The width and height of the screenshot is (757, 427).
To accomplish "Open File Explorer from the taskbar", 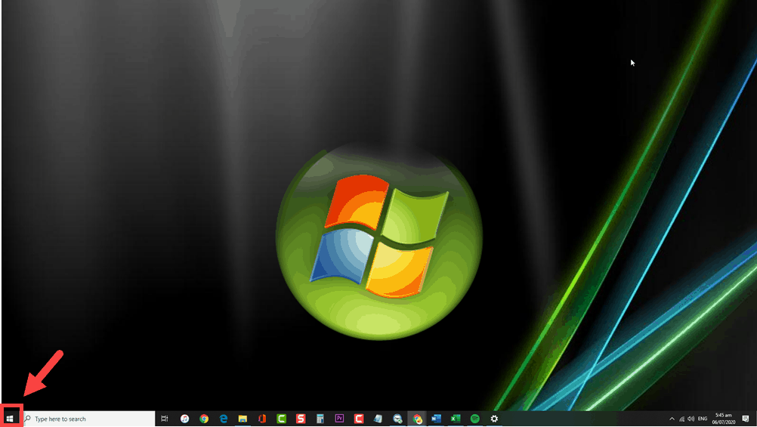I will coord(243,419).
